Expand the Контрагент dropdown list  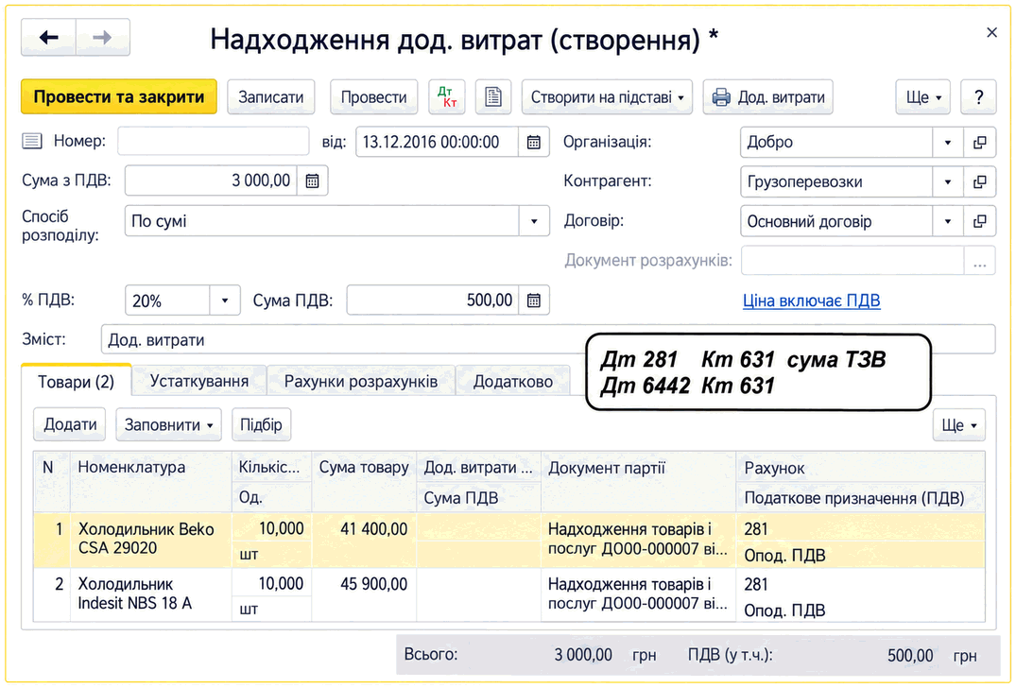click(948, 182)
